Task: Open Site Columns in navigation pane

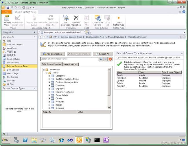Action: 13,62
